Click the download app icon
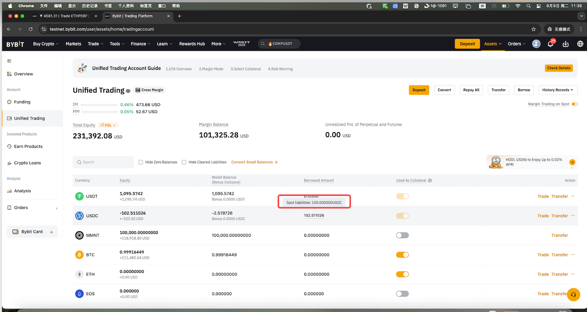The width and height of the screenshot is (587, 312). pyautogui.click(x=565, y=44)
